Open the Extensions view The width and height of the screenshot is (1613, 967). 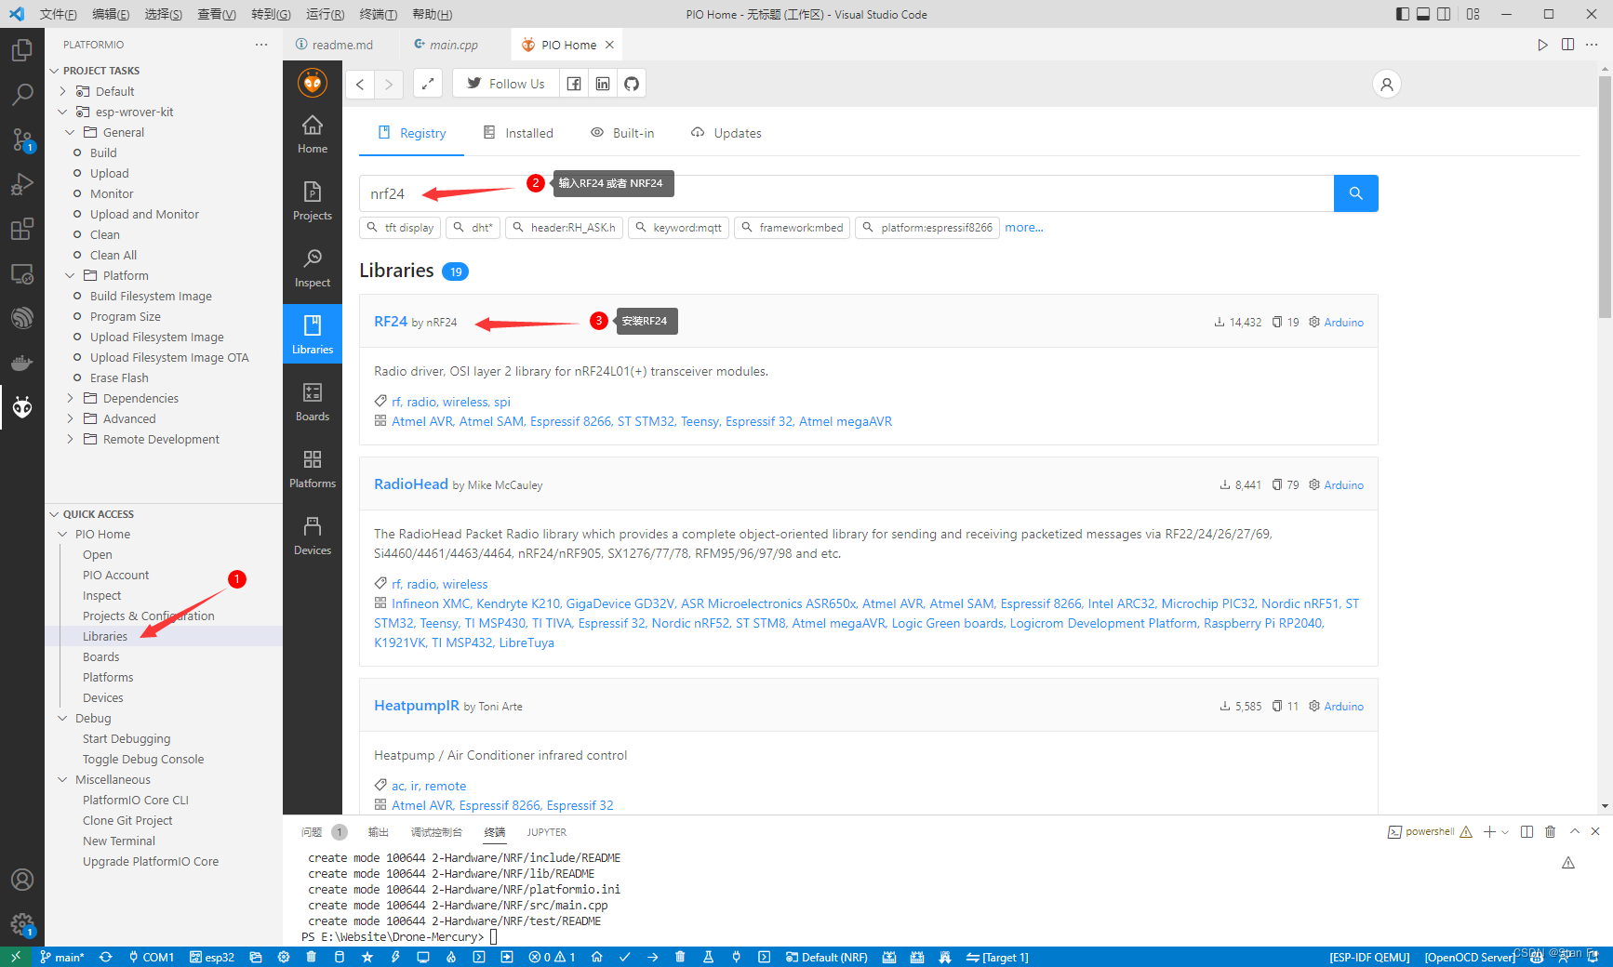[x=22, y=229]
